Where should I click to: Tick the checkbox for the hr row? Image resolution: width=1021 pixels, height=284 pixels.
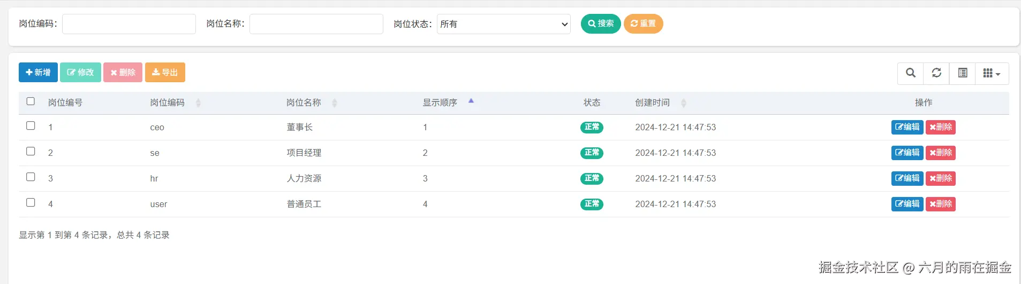(x=31, y=177)
